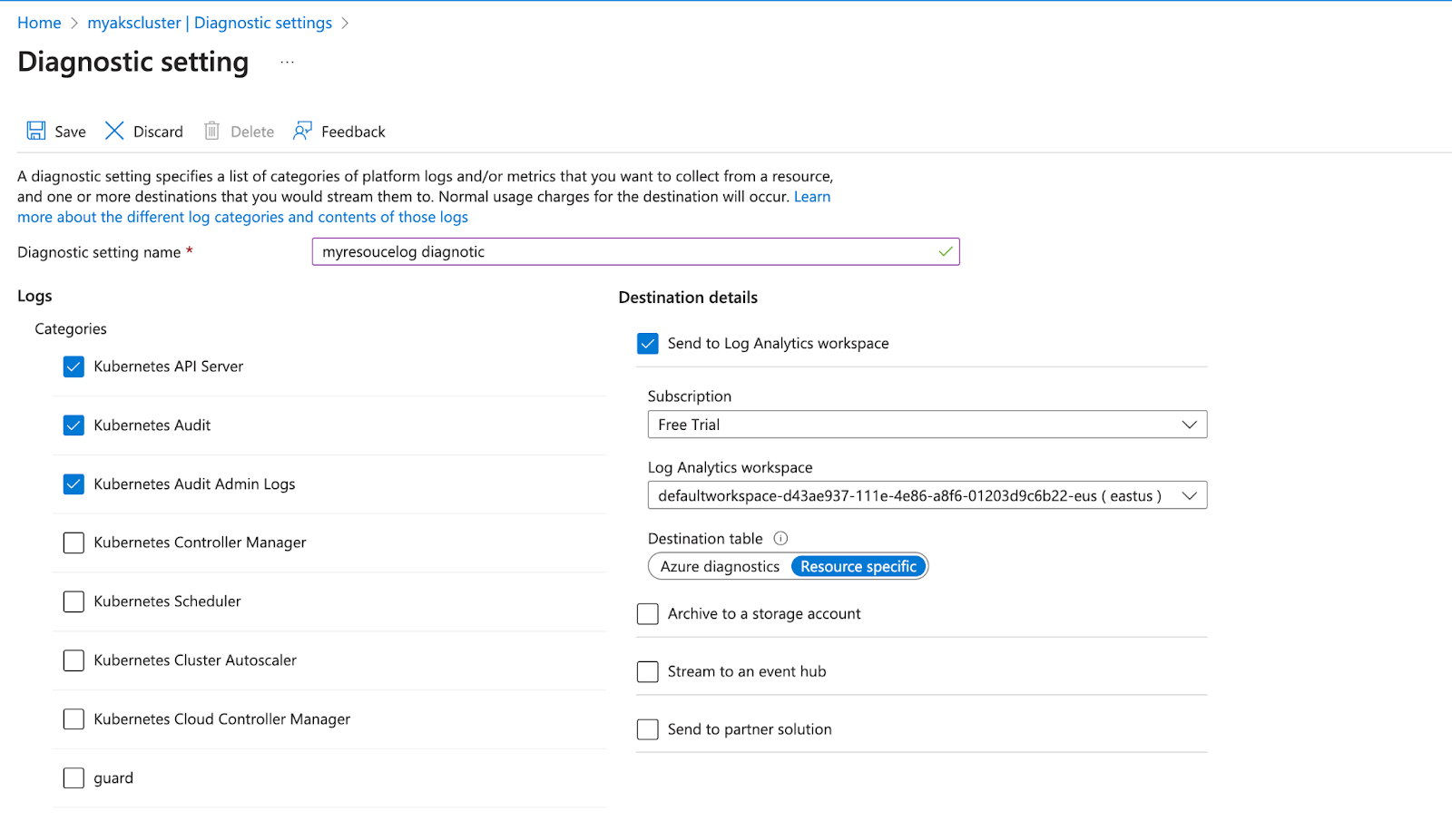Select Azure diagnostics destination table option
The height and width of the screenshot is (821, 1452).
pyautogui.click(x=720, y=566)
